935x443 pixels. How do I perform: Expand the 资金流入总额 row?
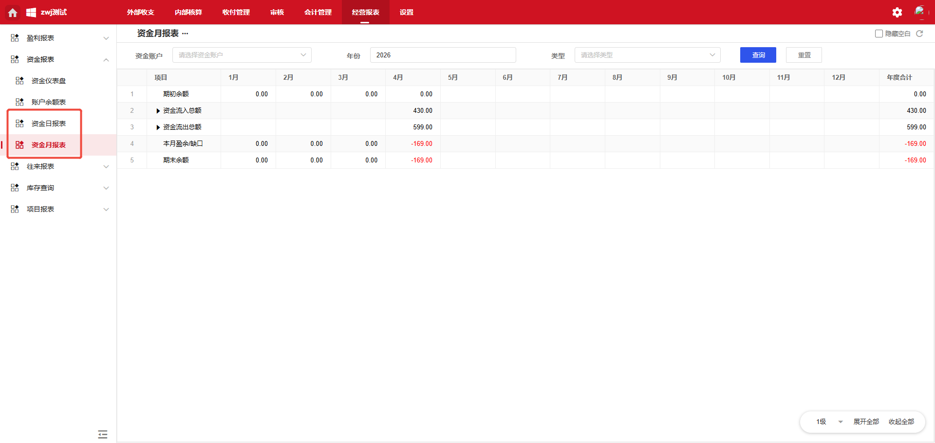coord(158,111)
